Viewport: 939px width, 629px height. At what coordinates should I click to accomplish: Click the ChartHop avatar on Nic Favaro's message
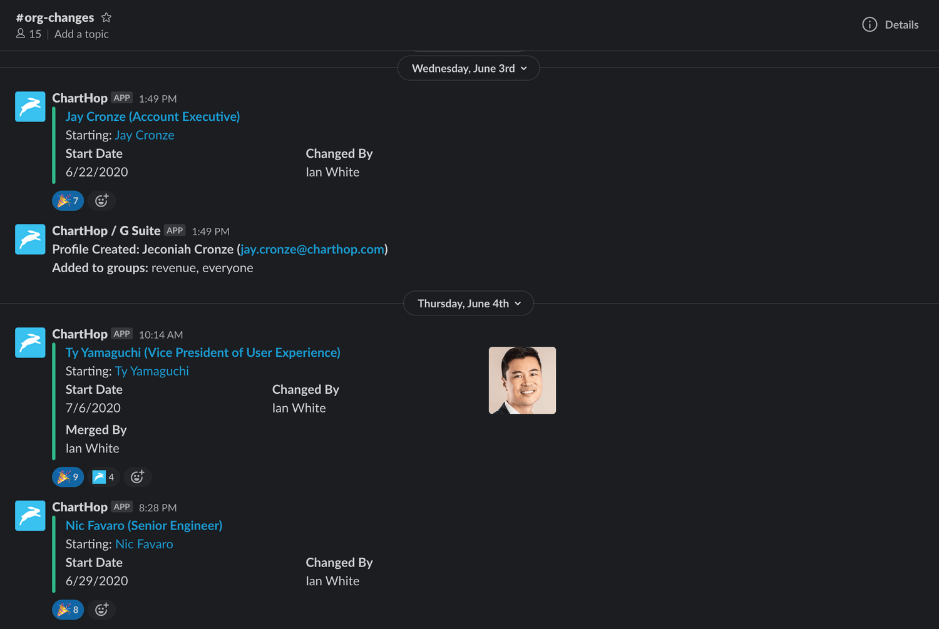(29, 515)
